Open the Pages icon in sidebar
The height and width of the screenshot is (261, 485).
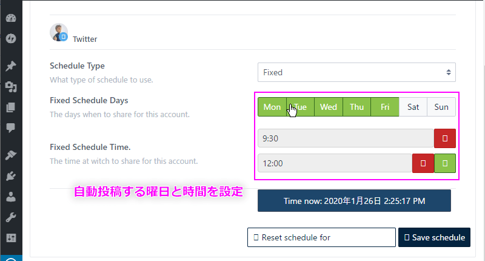11,107
